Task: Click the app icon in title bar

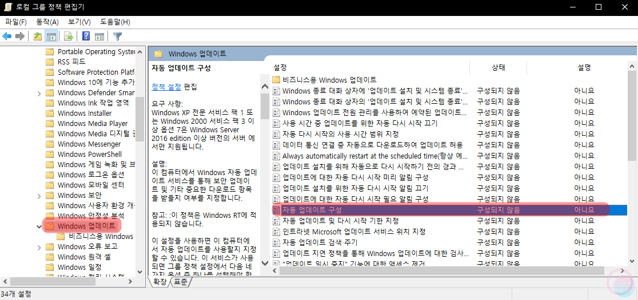Action: coord(8,6)
